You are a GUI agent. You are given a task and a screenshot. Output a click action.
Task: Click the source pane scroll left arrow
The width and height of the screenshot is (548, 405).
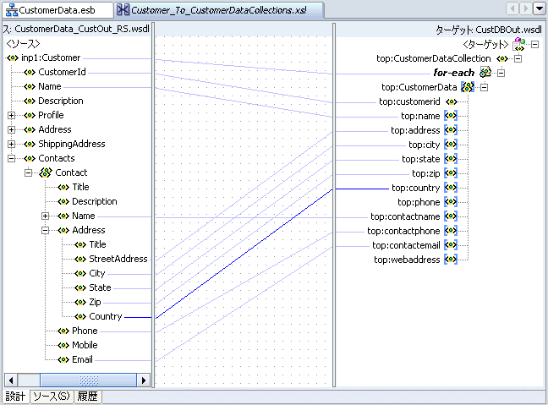(11, 380)
